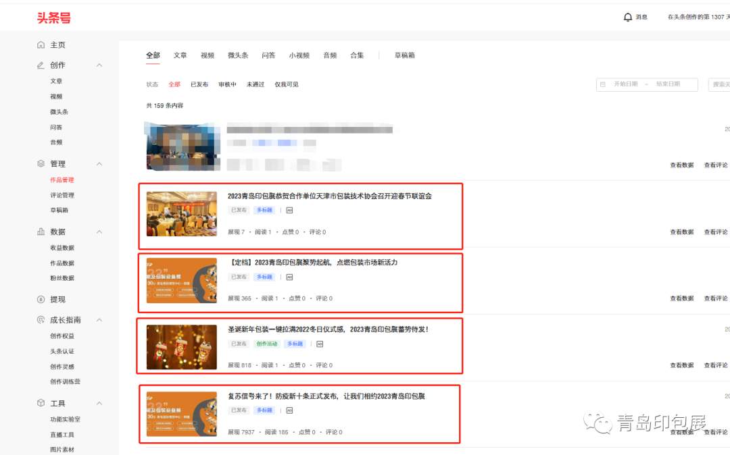
Task: Filter status by 全部
Action: pos(174,84)
